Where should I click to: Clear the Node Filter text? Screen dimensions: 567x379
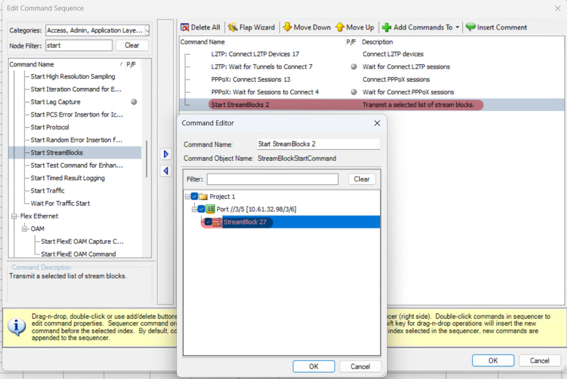(x=132, y=46)
